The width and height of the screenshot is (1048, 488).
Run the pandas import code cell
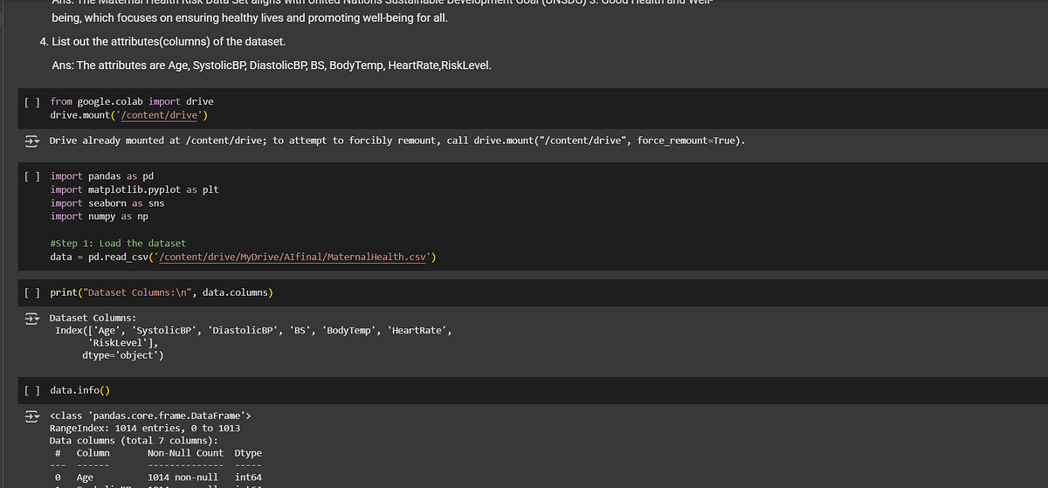coord(31,176)
